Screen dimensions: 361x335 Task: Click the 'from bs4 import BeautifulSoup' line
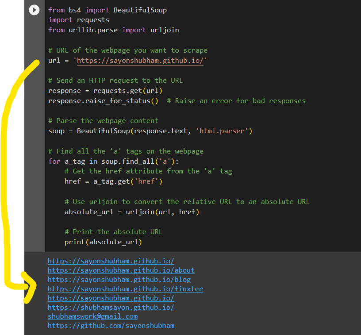(x=108, y=10)
